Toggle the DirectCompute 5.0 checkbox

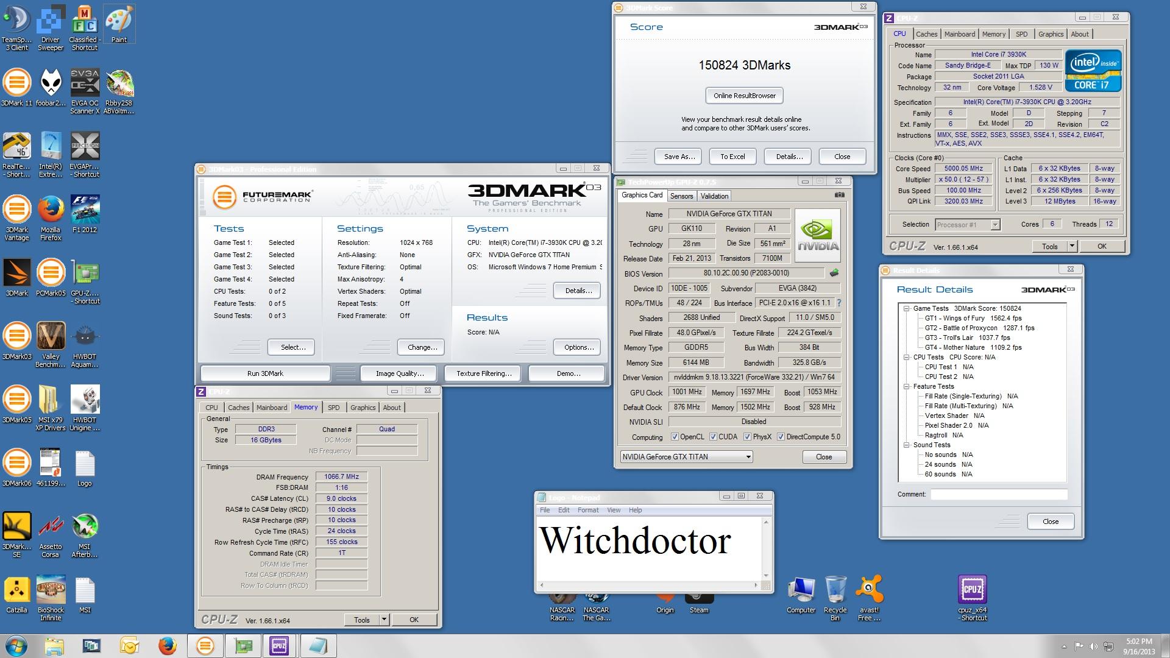click(x=781, y=437)
